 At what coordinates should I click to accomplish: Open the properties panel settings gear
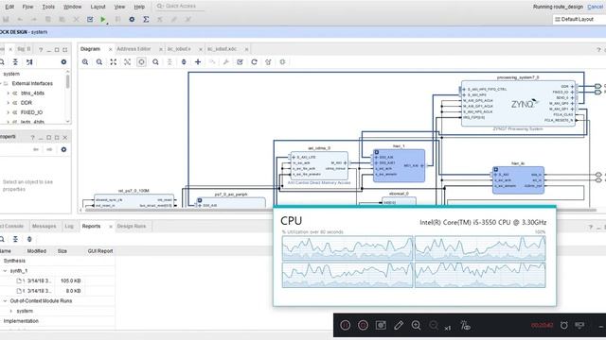(x=63, y=149)
